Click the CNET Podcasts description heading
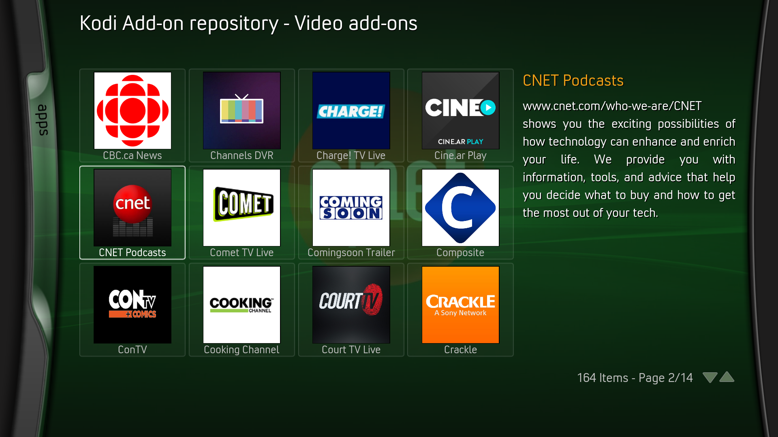The image size is (778, 437). tap(573, 81)
